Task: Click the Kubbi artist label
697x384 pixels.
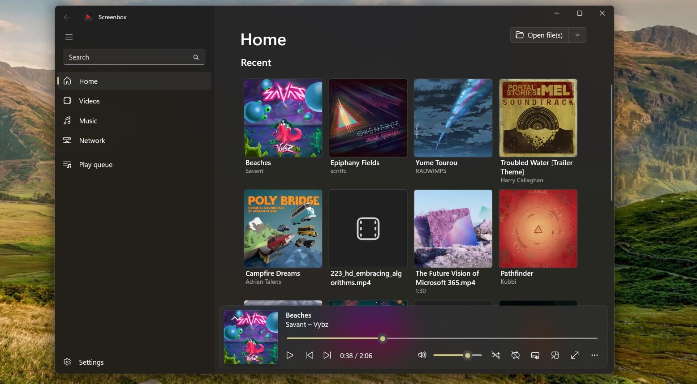Action: [x=508, y=282]
